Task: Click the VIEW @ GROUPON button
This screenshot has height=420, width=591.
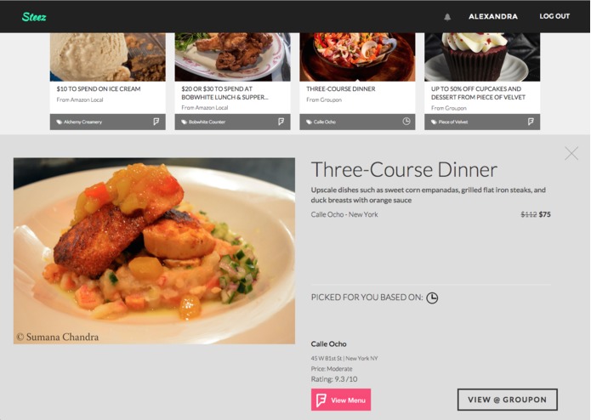Action: tap(508, 400)
